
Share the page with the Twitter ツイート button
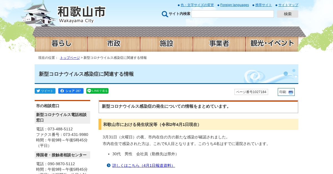[45, 91]
